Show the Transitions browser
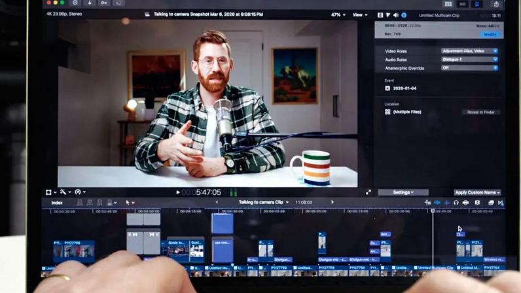 [501, 202]
